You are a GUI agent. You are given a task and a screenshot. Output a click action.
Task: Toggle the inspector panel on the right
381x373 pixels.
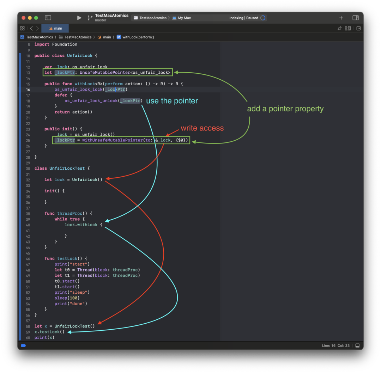tap(356, 18)
